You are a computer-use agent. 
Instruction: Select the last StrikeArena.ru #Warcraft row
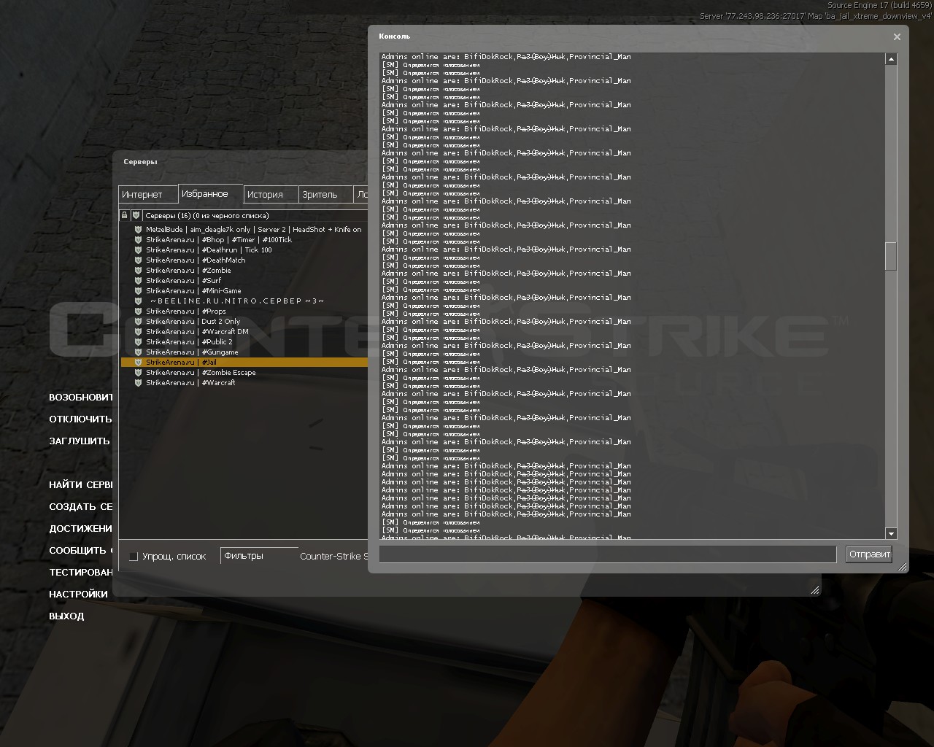(x=244, y=383)
